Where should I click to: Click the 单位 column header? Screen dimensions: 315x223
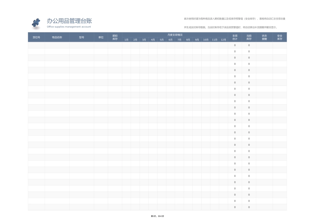[x=101, y=37]
